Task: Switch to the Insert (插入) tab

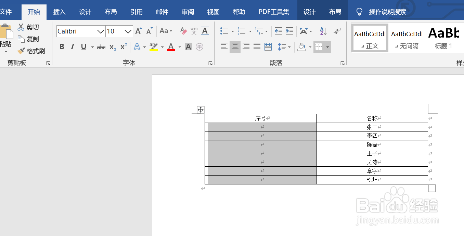Action: click(59, 12)
